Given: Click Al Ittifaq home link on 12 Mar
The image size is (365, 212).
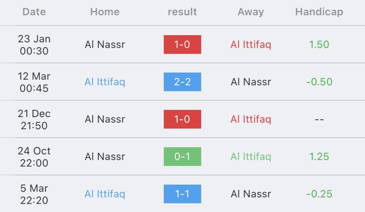Looking at the screenshot, I should tap(105, 82).
